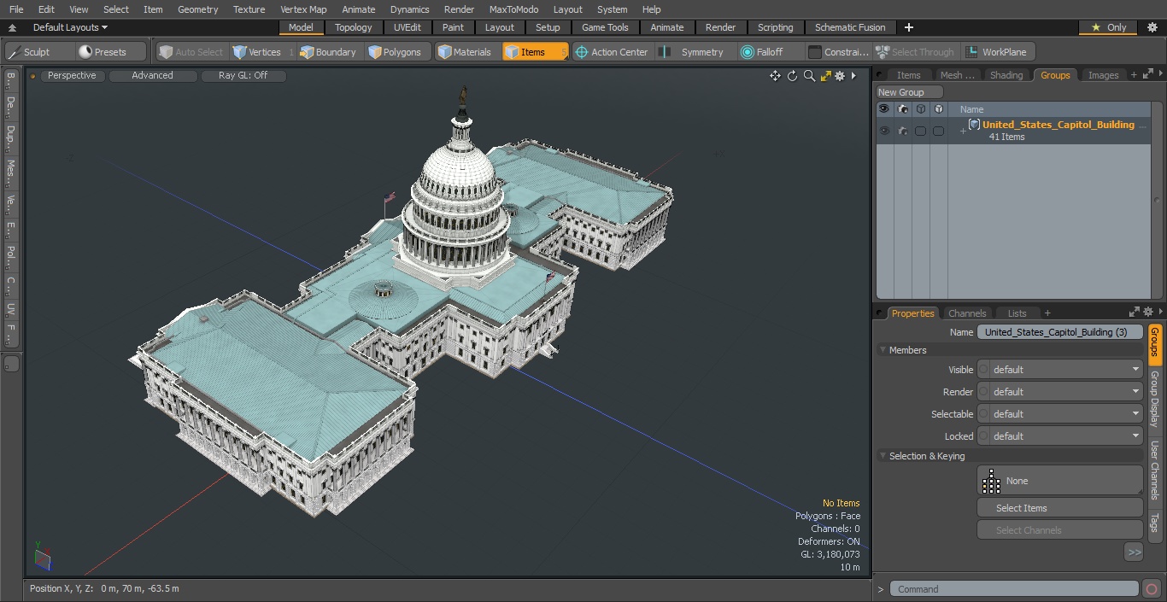Open viewport settings gear icon
The width and height of the screenshot is (1167, 602).
coord(840,76)
